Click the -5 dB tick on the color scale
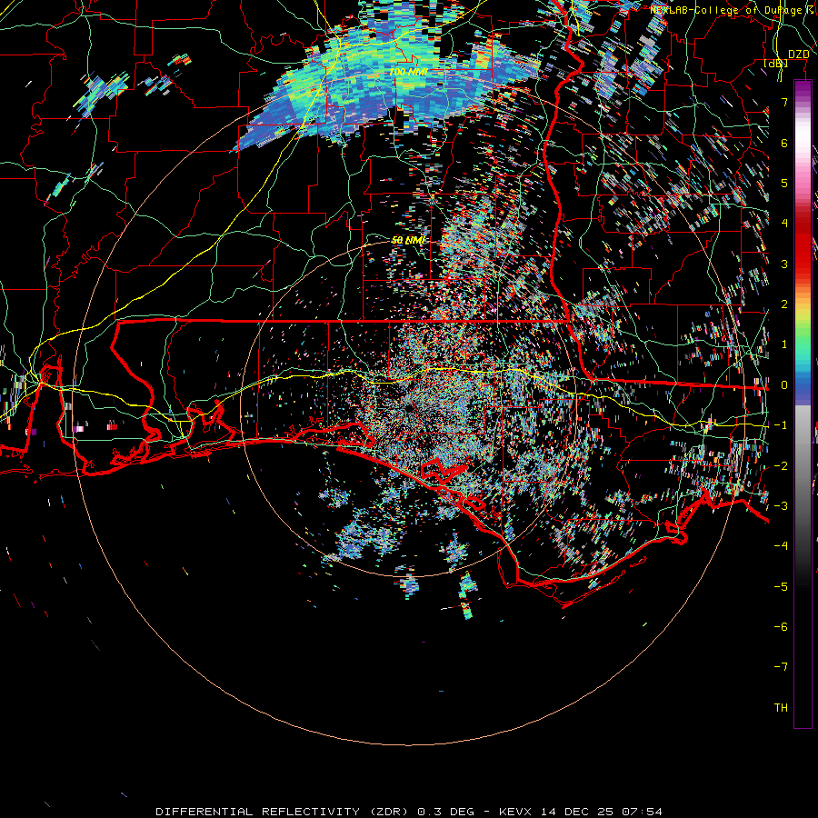Image resolution: width=818 pixels, height=818 pixels. 781,587
